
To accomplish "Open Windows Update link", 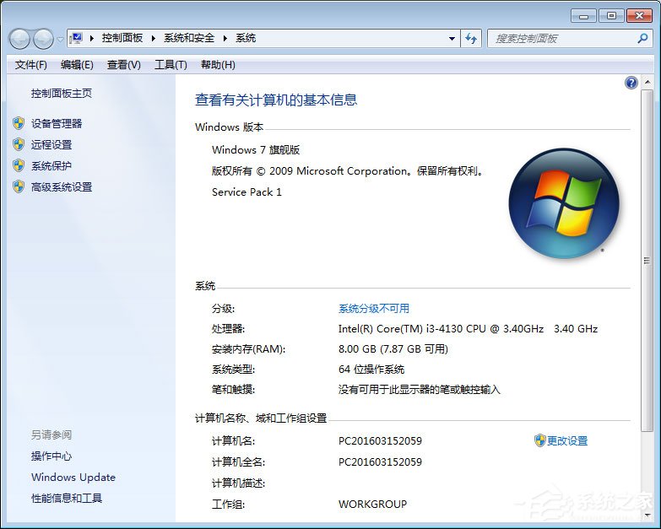I will (73, 478).
